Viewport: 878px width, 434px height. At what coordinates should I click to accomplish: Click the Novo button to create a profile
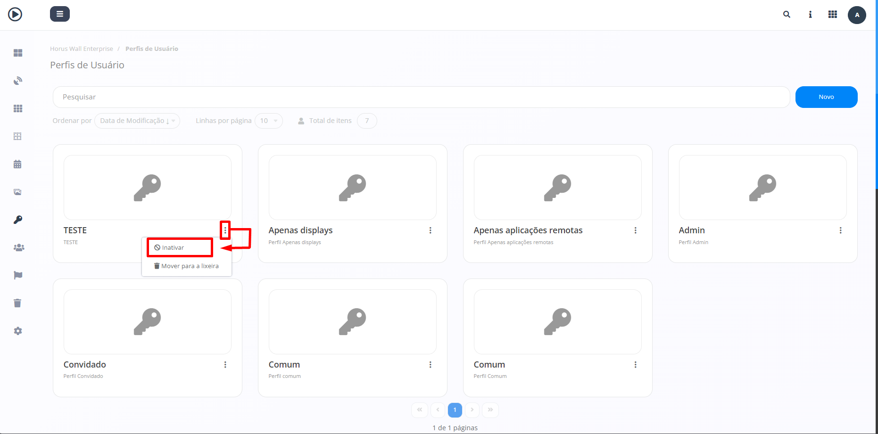point(826,97)
